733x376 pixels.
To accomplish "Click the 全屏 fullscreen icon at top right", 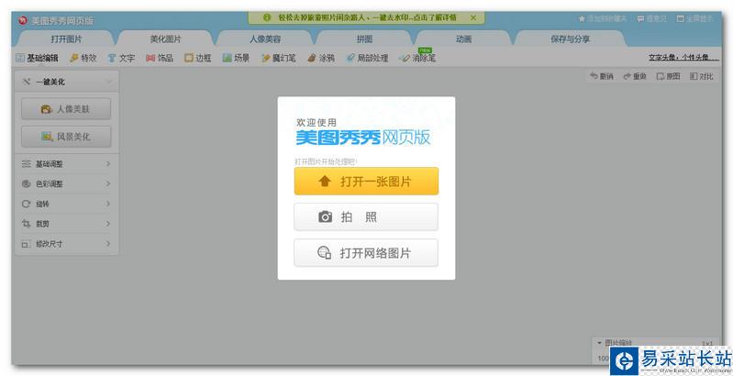I will pyautogui.click(x=681, y=19).
